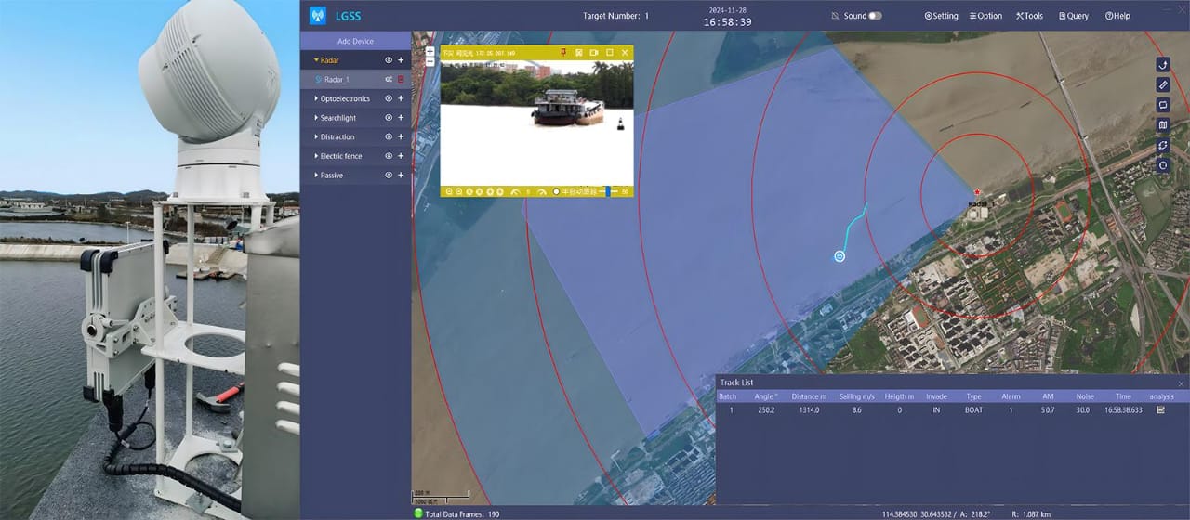Click the curved arrow map tool

pyautogui.click(x=1162, y=64)
